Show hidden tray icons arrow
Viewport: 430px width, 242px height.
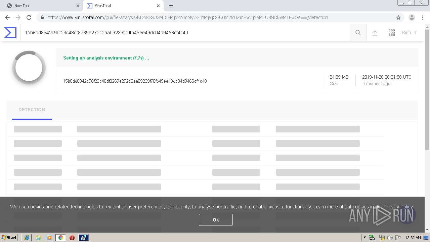(364, 237)
